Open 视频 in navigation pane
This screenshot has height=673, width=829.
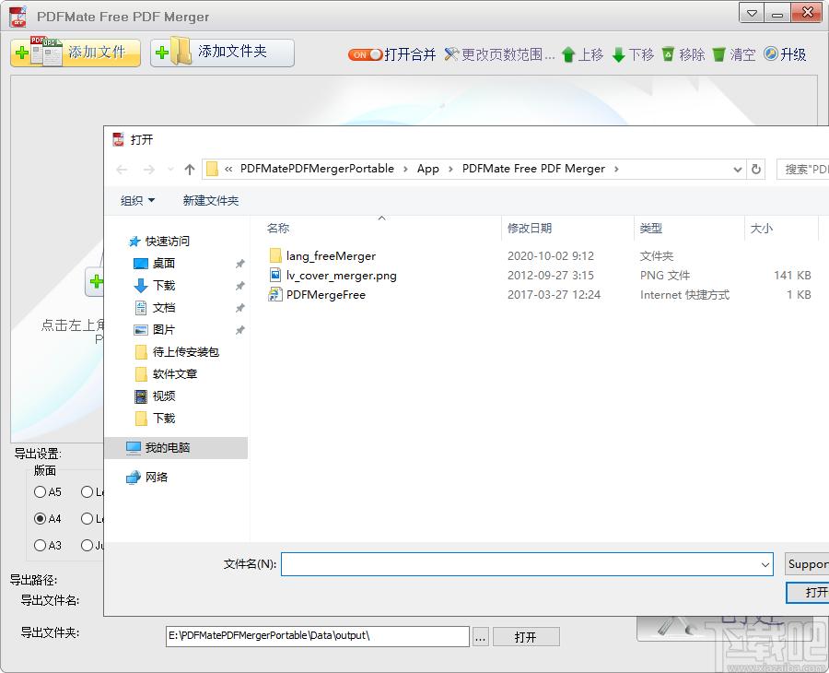(x=155, y=396)
